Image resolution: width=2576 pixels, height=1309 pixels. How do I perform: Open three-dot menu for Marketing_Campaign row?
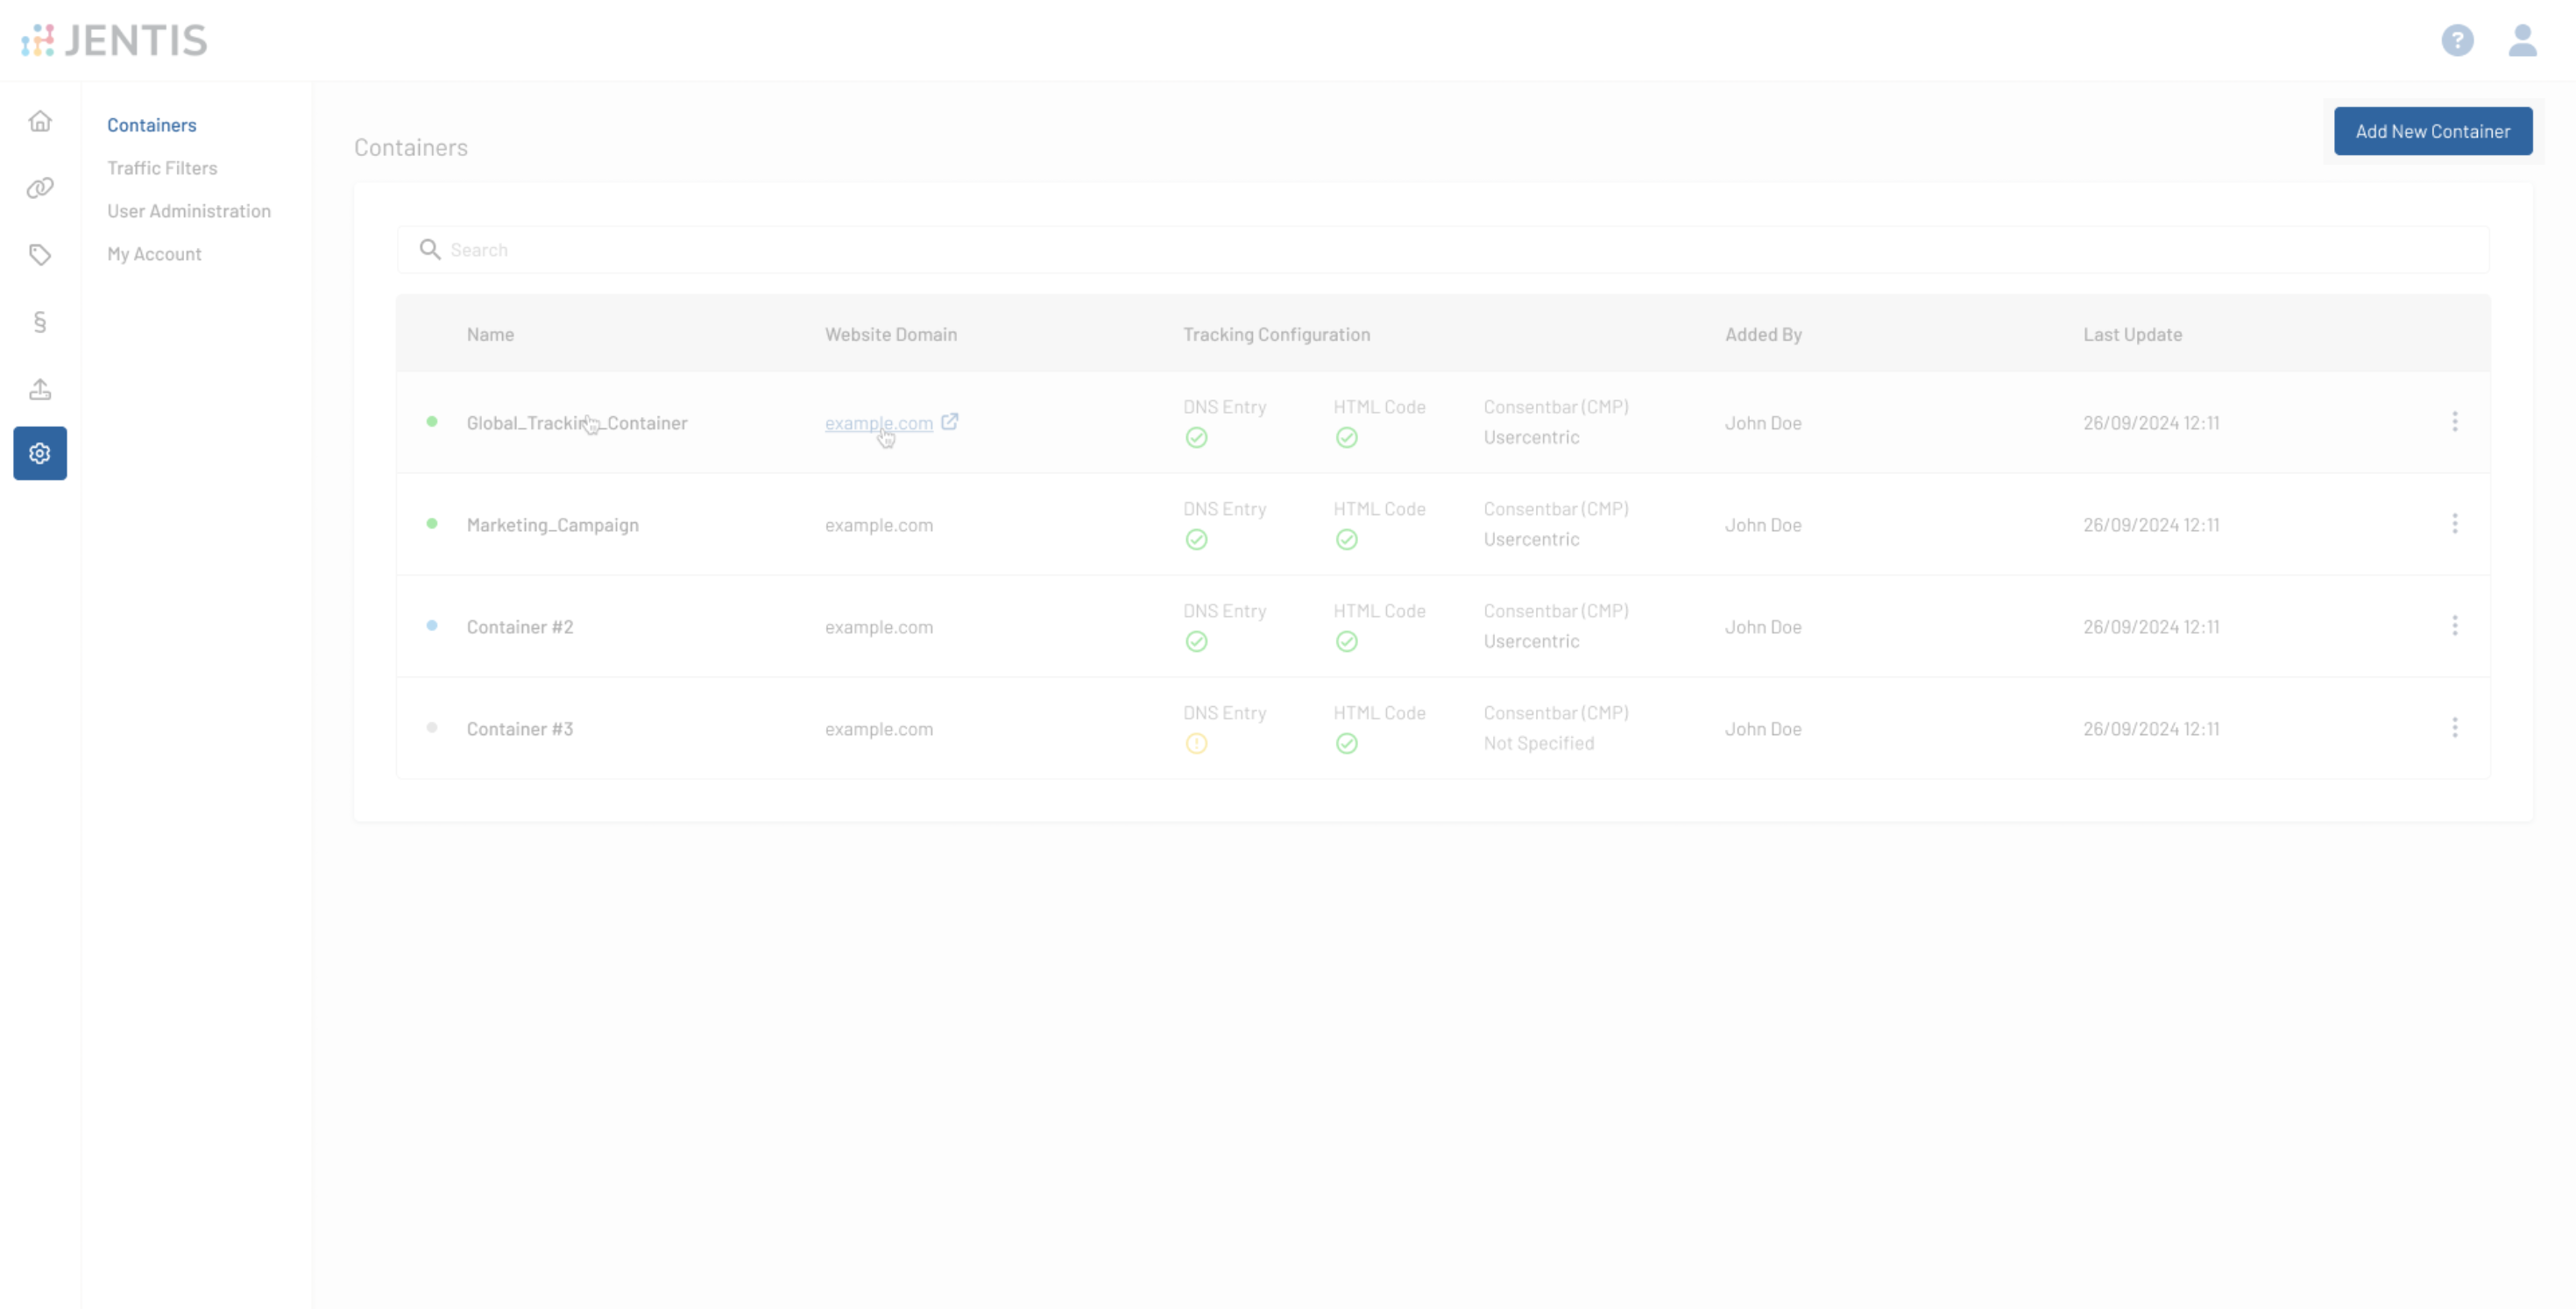coord(2454,524)
